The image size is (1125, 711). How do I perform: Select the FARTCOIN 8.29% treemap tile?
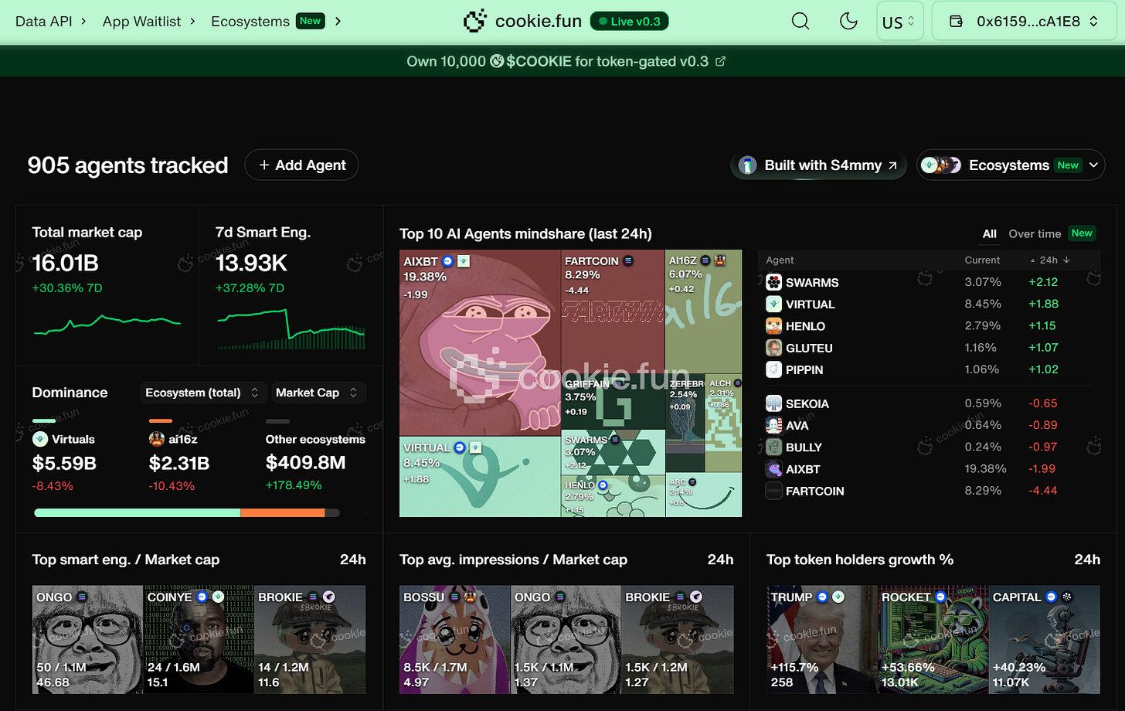[x=613, y=311]
